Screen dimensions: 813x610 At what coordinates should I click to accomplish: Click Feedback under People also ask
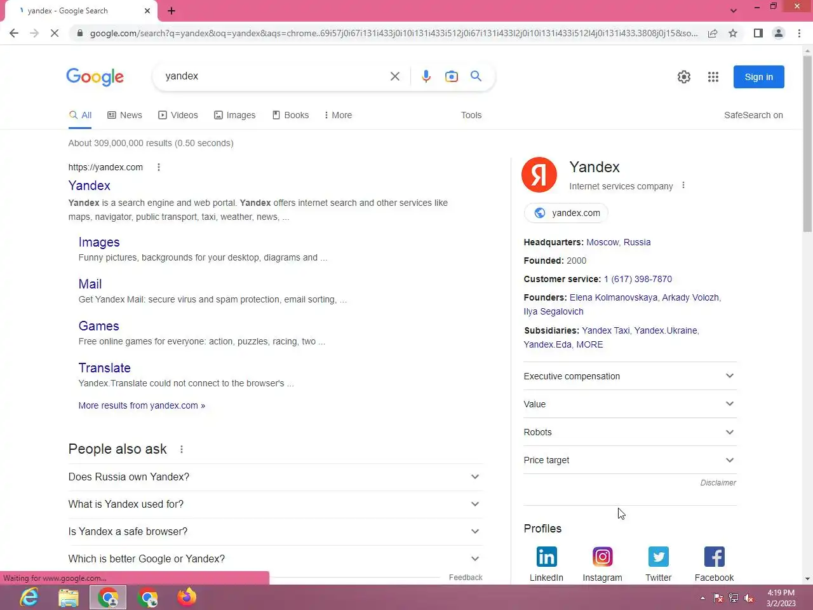point(466,578)
